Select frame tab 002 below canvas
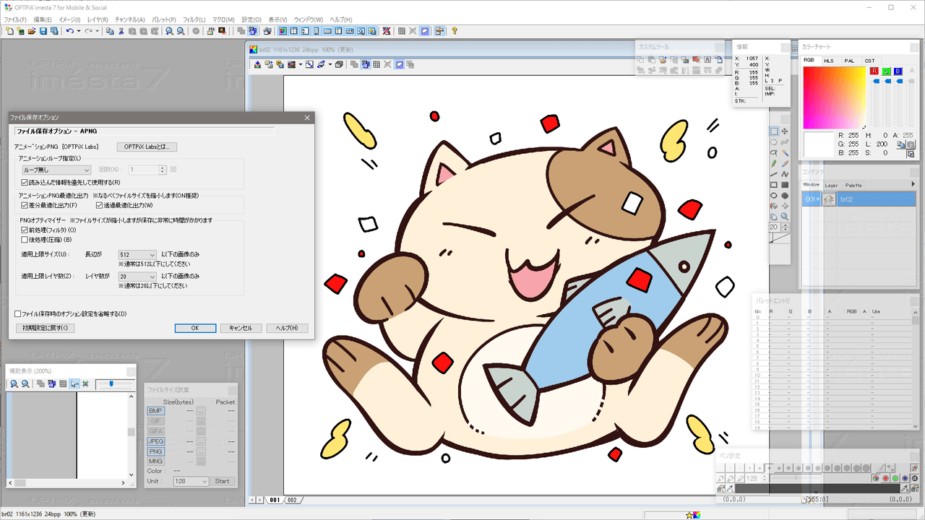Image resolution: width=925 pixels, height=520 pixels. pos(292,500)
